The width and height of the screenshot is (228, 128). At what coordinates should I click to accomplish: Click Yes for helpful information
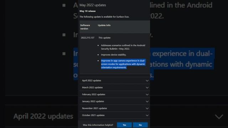point(124,125)
